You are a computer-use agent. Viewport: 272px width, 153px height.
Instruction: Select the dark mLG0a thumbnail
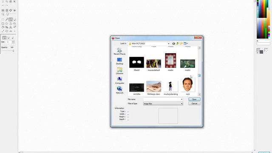tap(136, 88)
